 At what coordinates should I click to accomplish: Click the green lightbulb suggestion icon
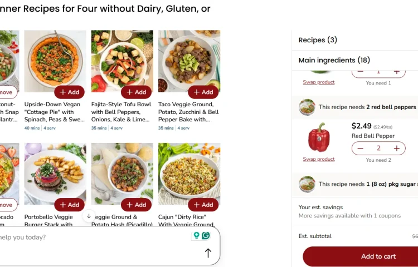click(196, 236)
